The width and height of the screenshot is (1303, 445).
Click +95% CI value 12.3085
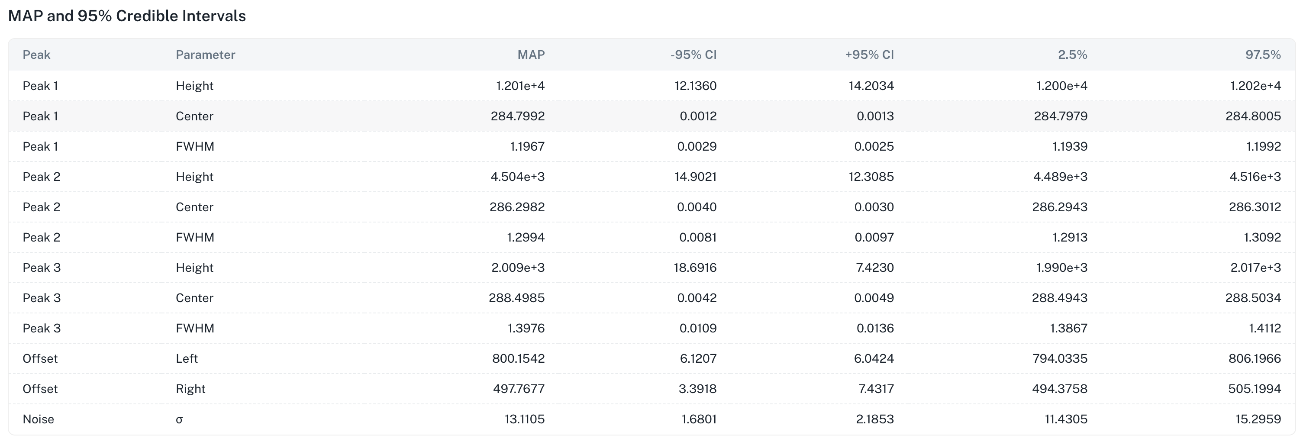[871, 177]
